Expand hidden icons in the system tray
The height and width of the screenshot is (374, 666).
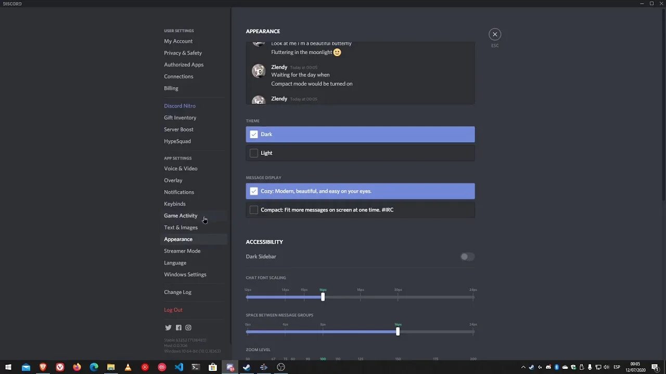(523, 367)
